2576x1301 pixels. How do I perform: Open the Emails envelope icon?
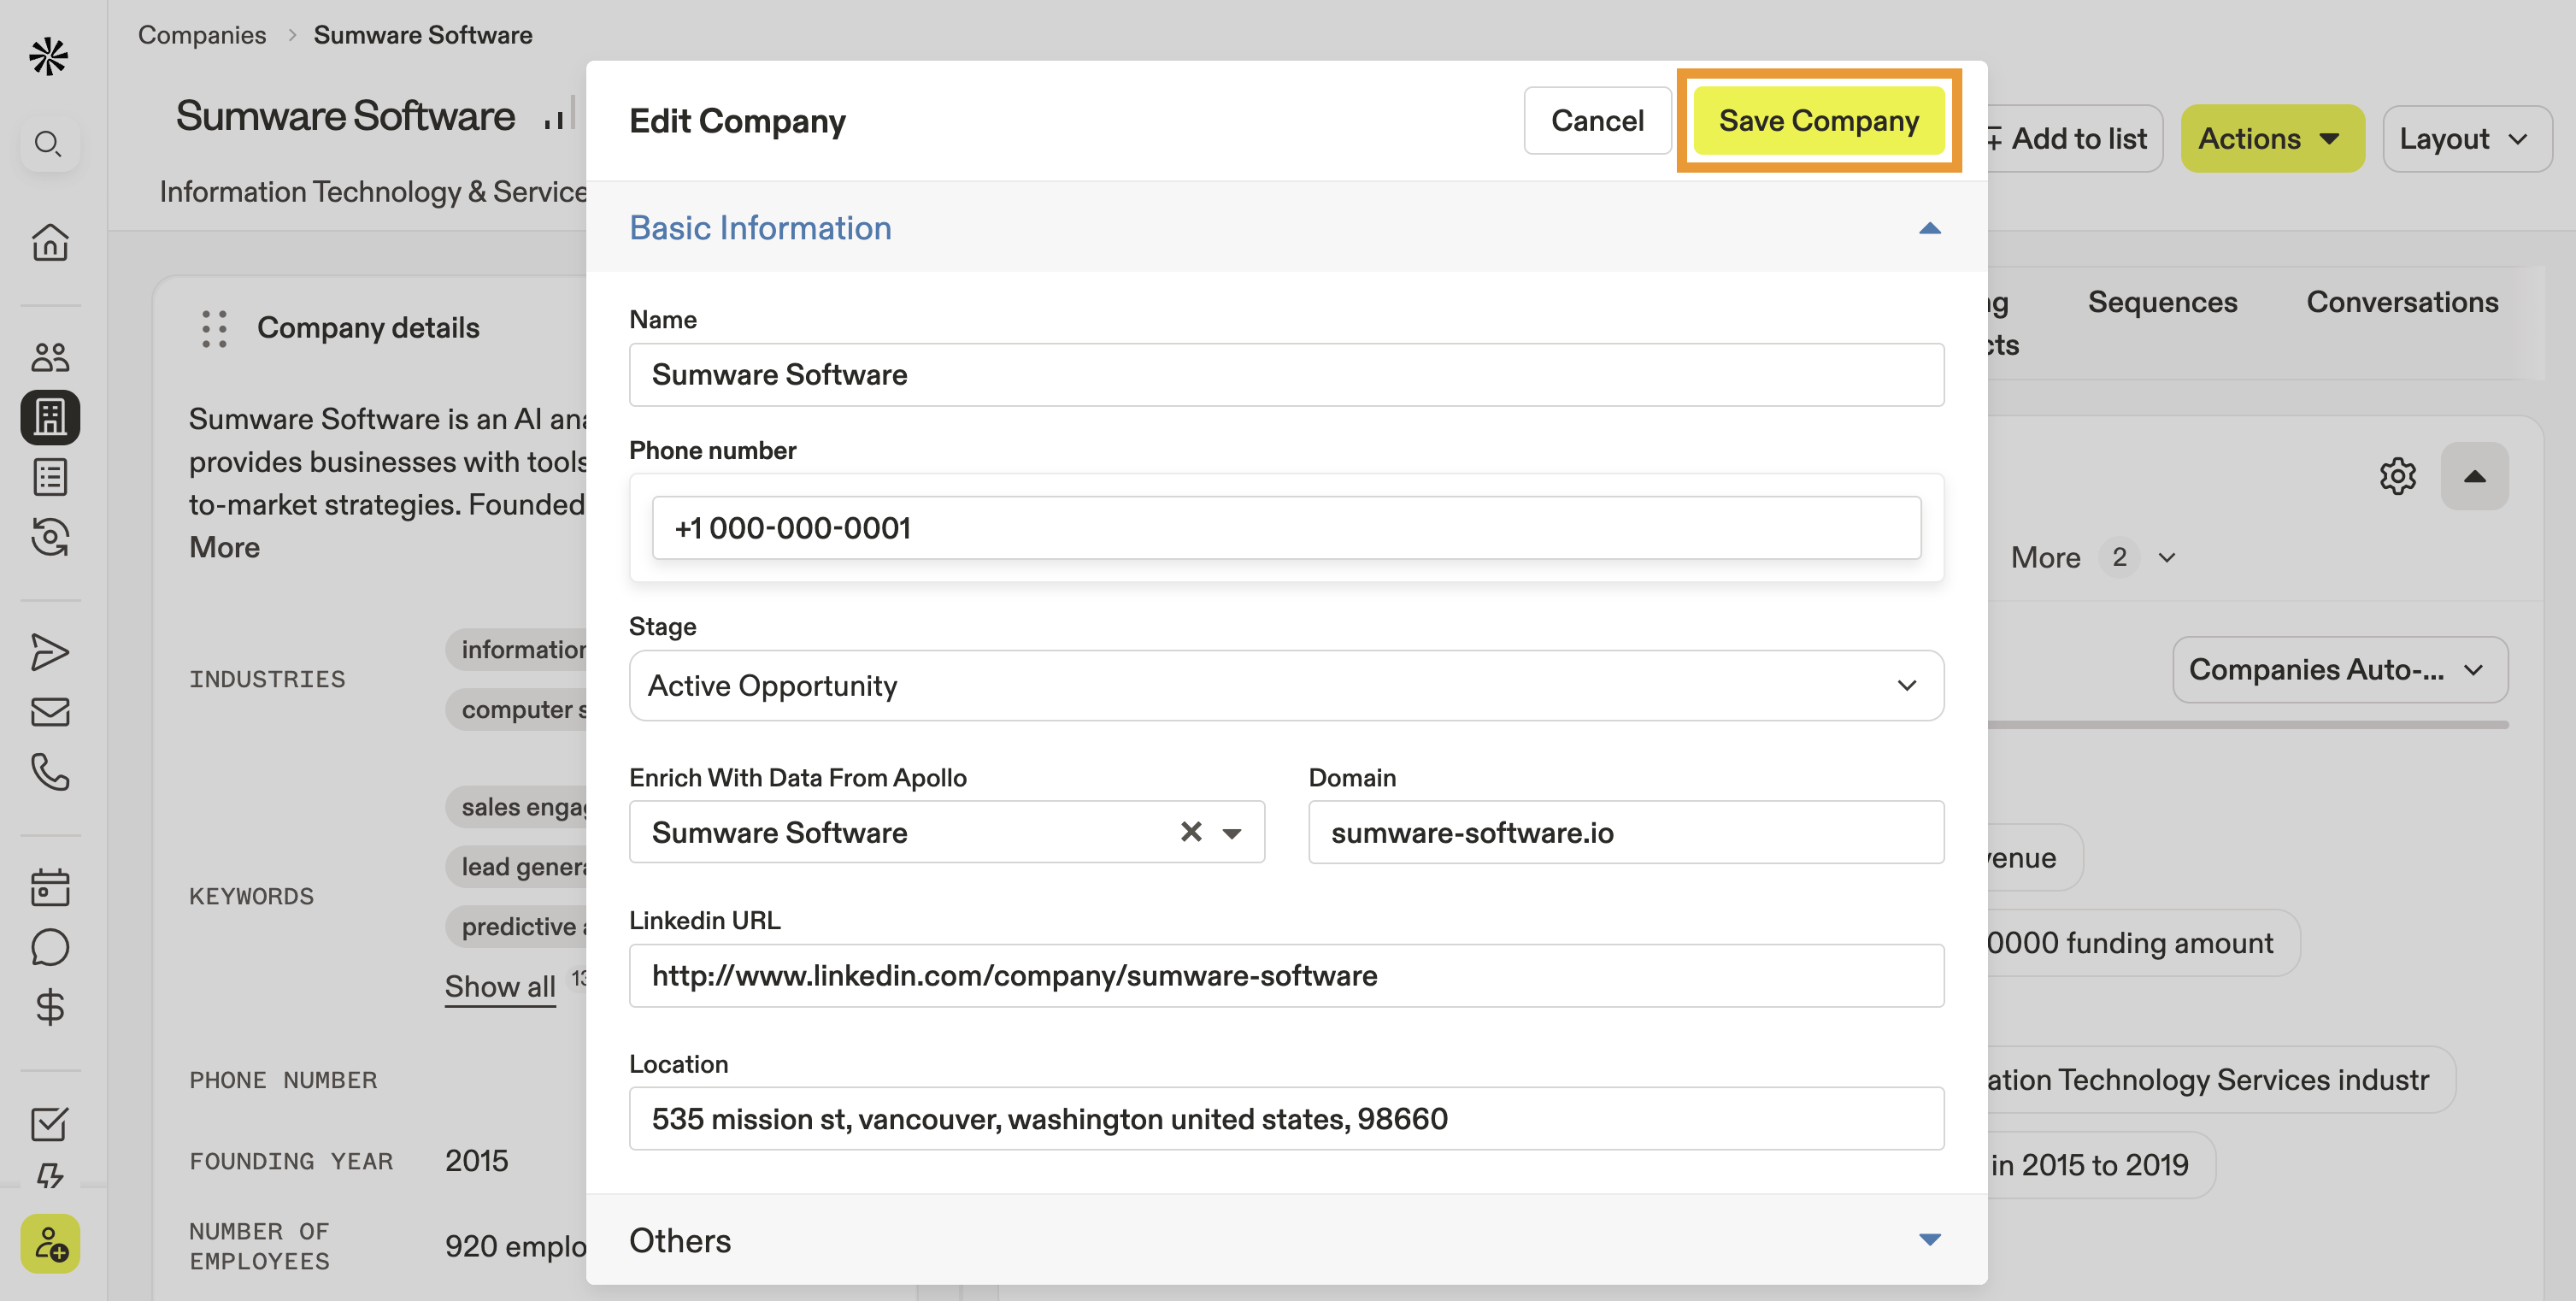pos(50,712)
